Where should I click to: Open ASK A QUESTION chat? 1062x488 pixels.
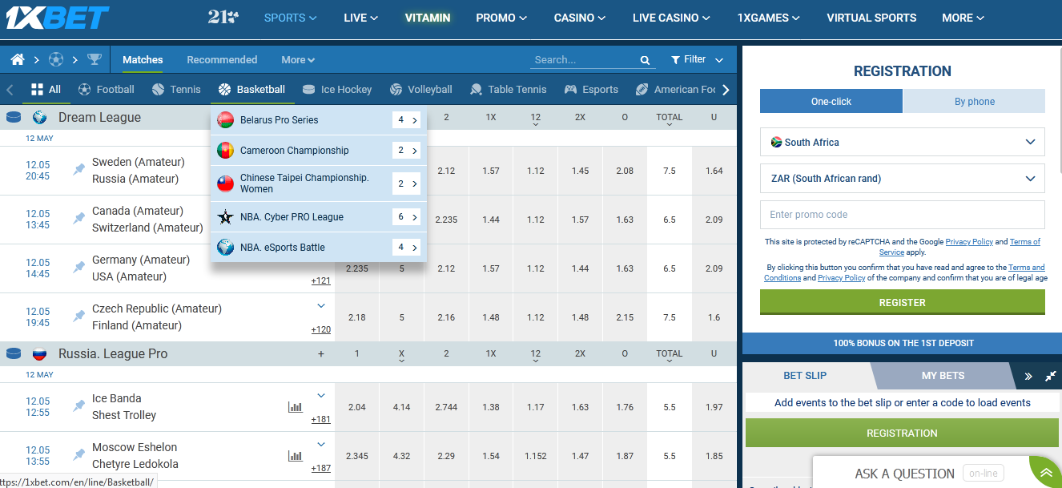click(905, 474)
